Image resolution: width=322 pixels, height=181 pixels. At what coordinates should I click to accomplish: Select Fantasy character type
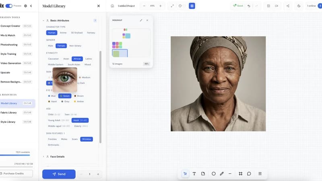tap(91, 33)
